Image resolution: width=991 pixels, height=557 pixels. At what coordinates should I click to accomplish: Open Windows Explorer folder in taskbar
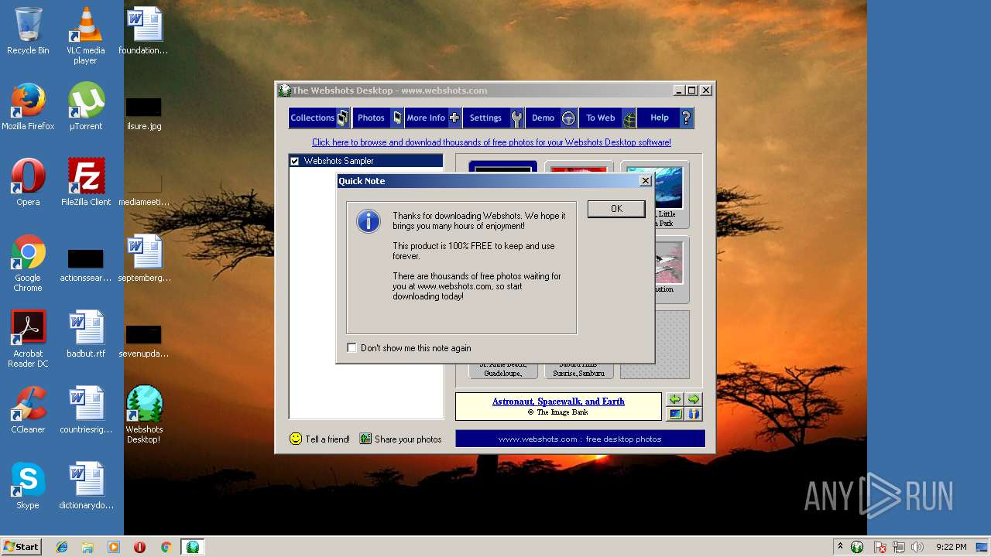point(87,547)
